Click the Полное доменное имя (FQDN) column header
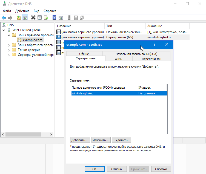206x174 pixels. pyautogui.click(x=103, y=88)
